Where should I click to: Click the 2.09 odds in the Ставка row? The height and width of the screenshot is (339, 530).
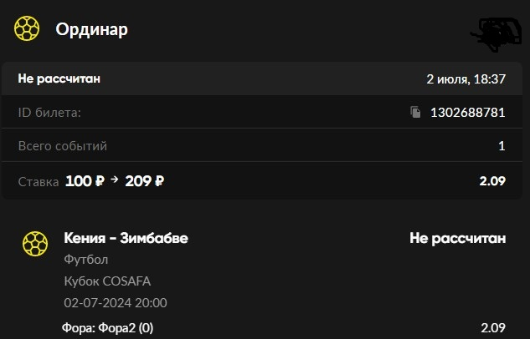[492, 181]
